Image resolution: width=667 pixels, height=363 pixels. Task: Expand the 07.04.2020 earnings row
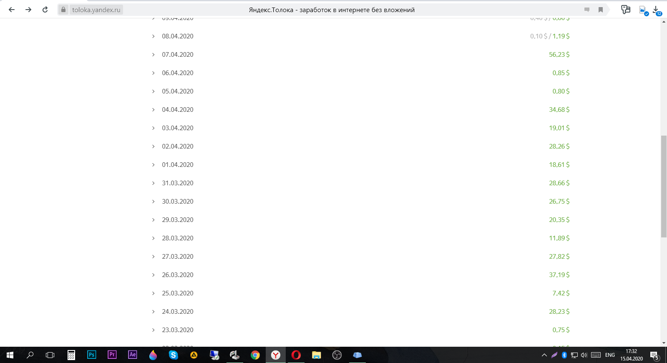(x=153, y=55)
